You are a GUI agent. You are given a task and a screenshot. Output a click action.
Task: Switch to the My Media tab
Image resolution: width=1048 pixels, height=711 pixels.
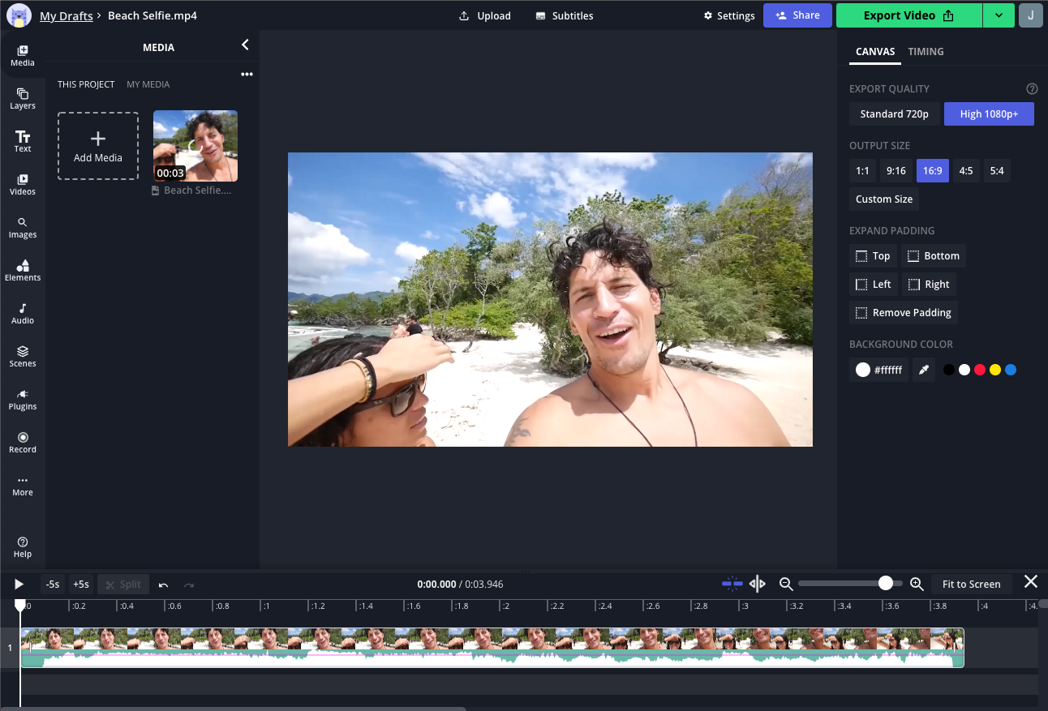pyautogui.click(x=148, y=84)
